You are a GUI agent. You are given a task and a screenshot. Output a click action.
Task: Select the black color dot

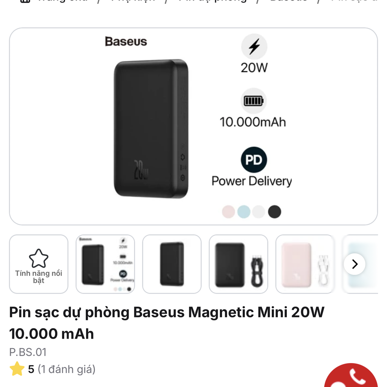pos(275,212)
